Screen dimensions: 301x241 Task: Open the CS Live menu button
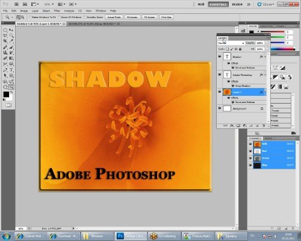coord(266,4)
